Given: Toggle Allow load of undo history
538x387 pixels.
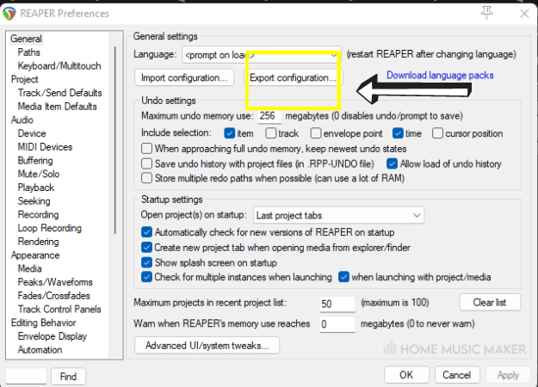Looking at the screenshot, I should point(392,163).
